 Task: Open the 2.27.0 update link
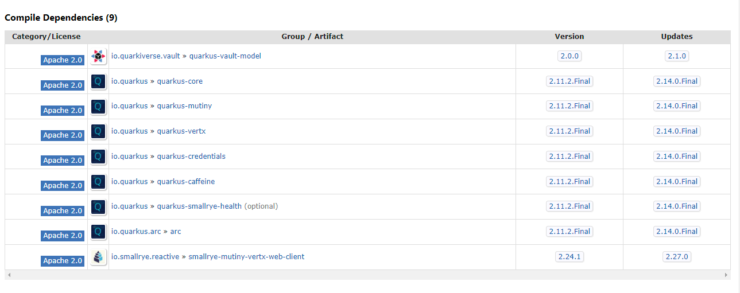coord(677,257)
